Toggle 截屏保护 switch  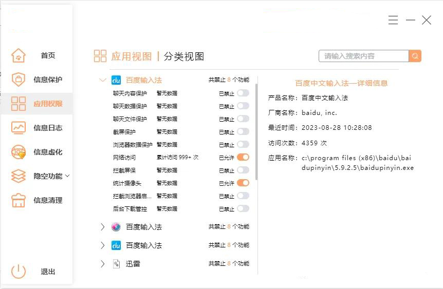pyautogui.click(x=243, y=131)
